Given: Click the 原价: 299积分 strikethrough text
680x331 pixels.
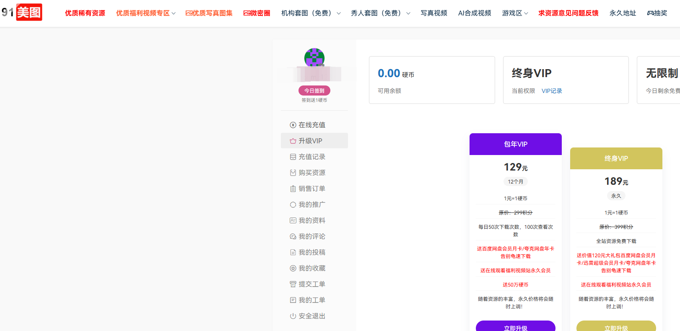Looking at the screenshot, I should (x=516, y=213).
